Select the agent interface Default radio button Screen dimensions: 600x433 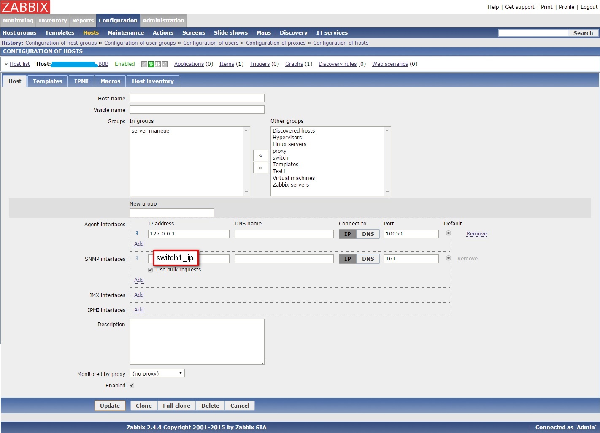[449, 233]
